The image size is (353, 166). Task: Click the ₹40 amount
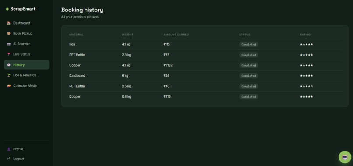[x=166, y=86]
